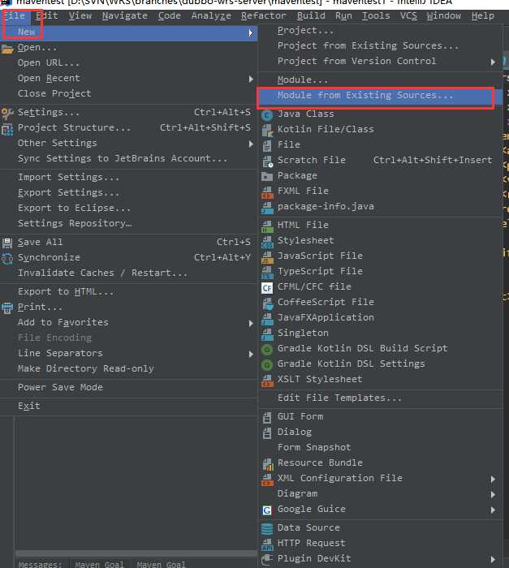Click the Gradle Kotlin DSL Settings icon
This screenshot has width=509, height=568.
pos(267,365)
